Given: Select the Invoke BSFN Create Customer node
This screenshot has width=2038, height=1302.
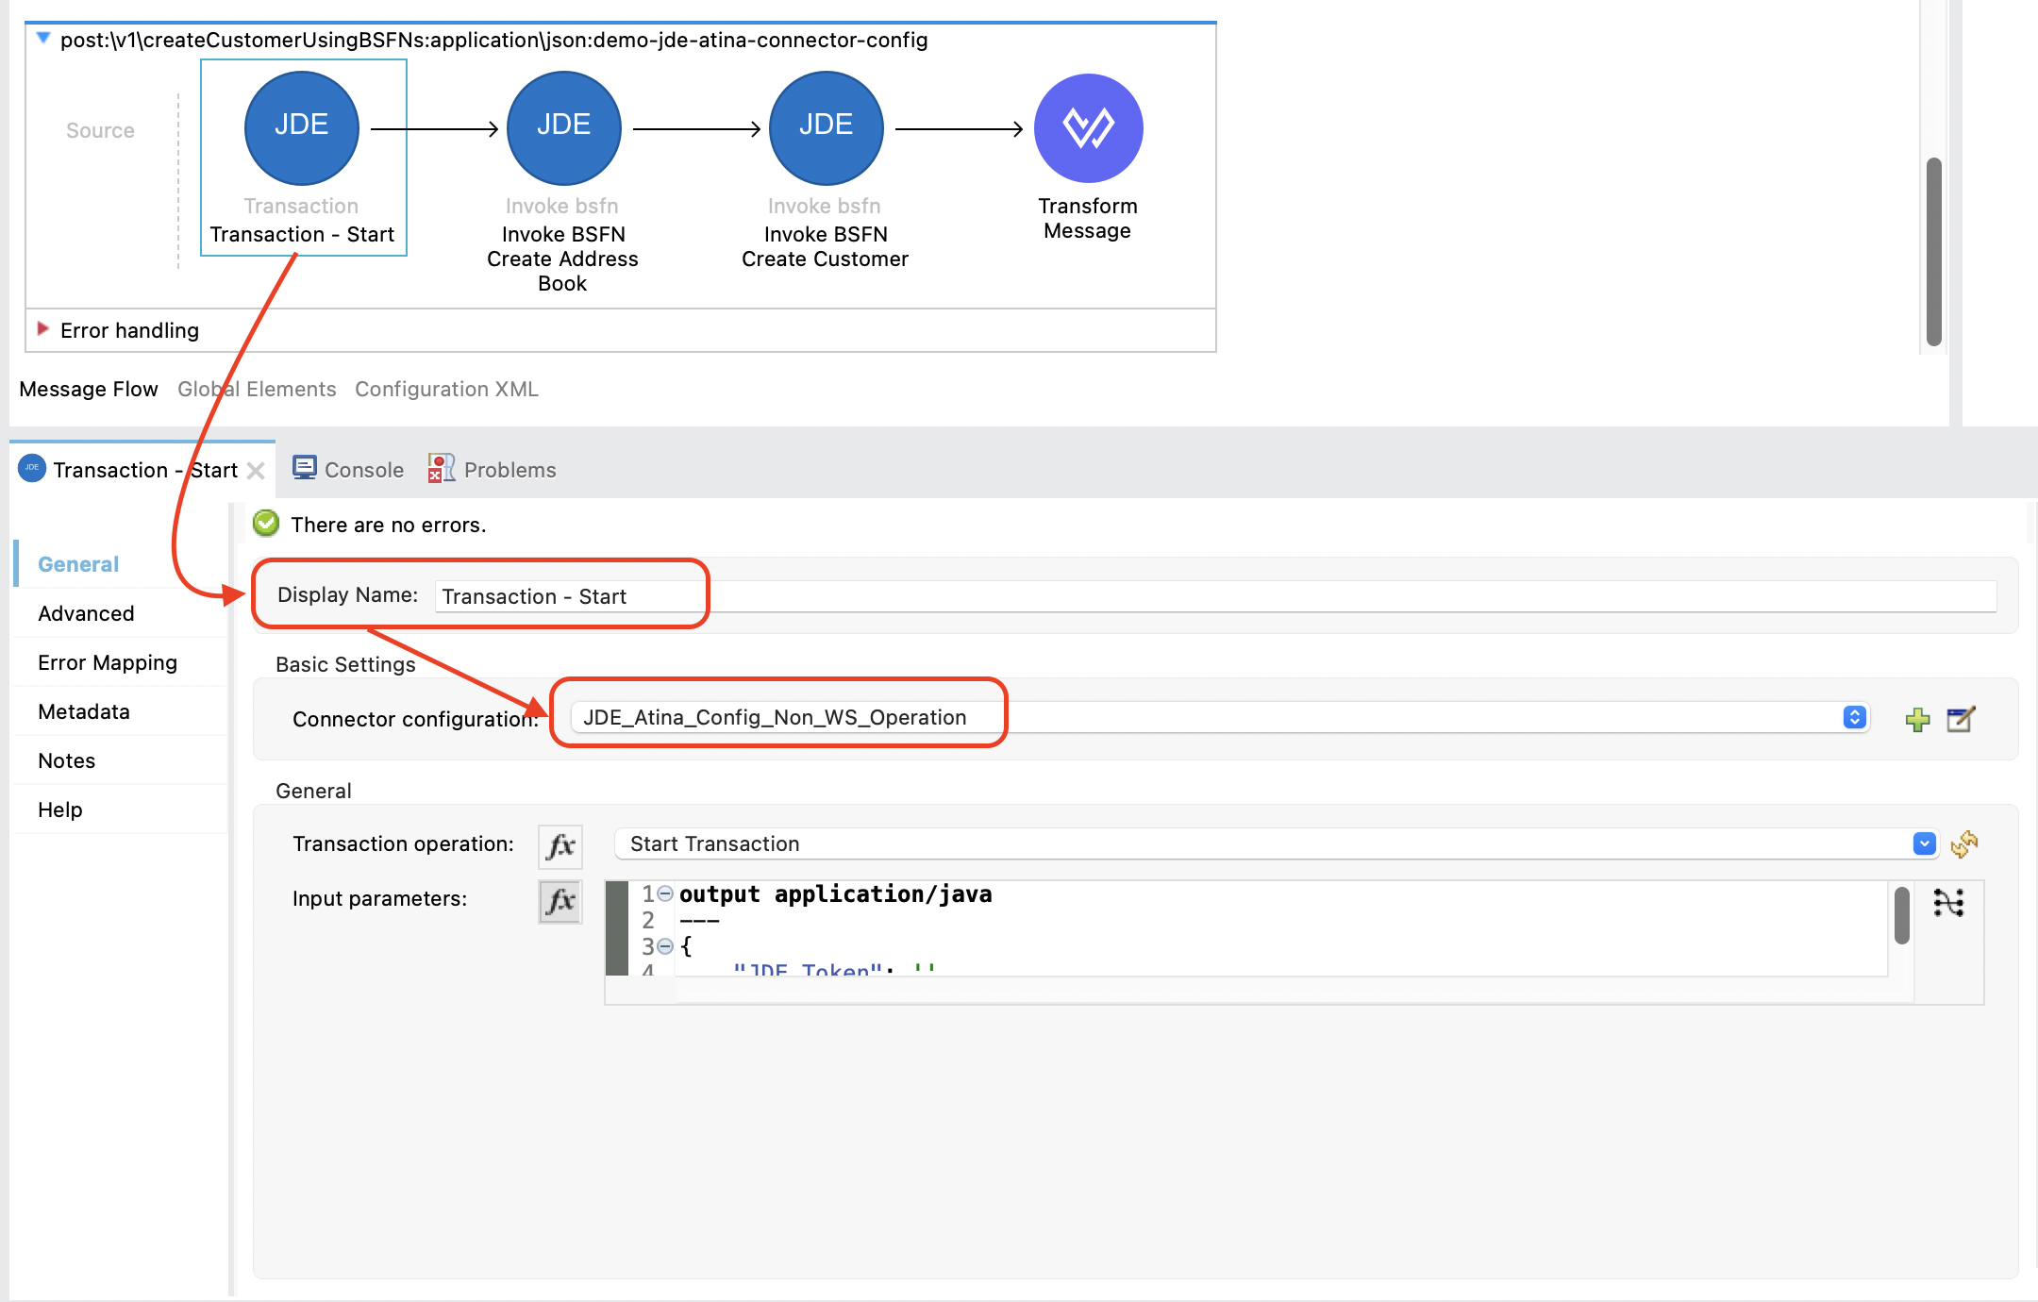Looking at the screenshot, I should coord(826,128).
